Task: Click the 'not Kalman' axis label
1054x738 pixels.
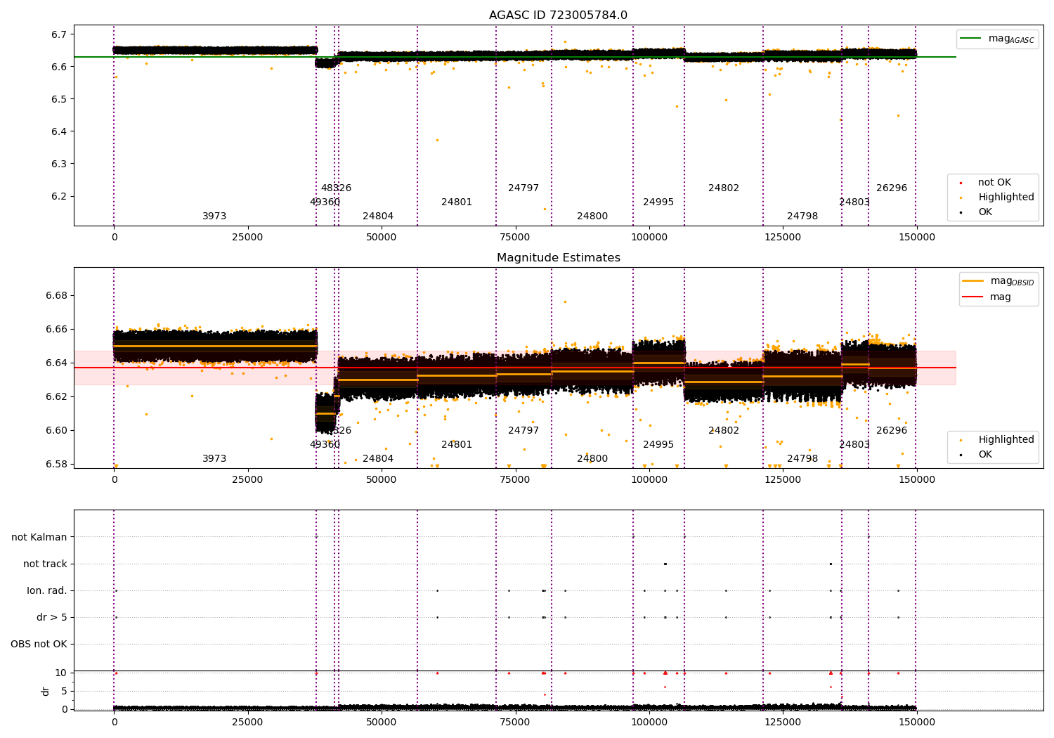Action: [x=39, y=538]
